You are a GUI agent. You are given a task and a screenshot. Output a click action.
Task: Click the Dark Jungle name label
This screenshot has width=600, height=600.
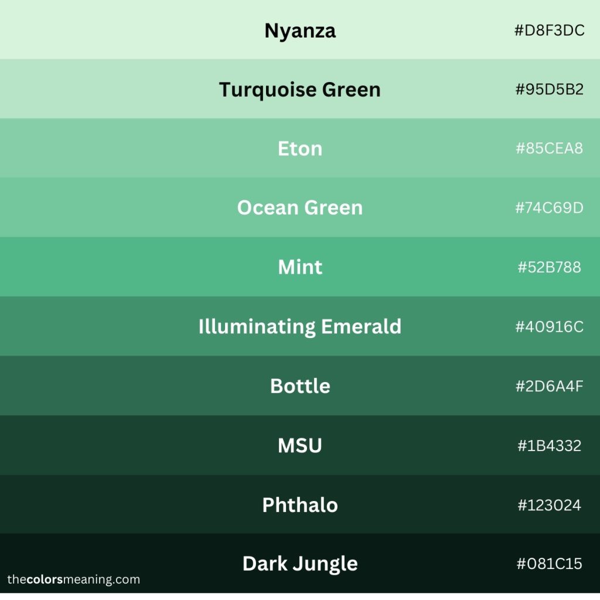click(x=300, y=564)
